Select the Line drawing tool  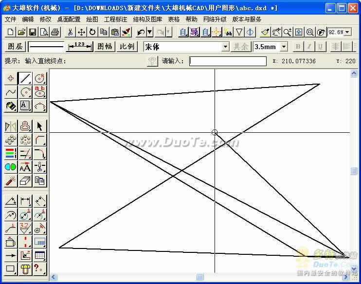click(25, 78)
